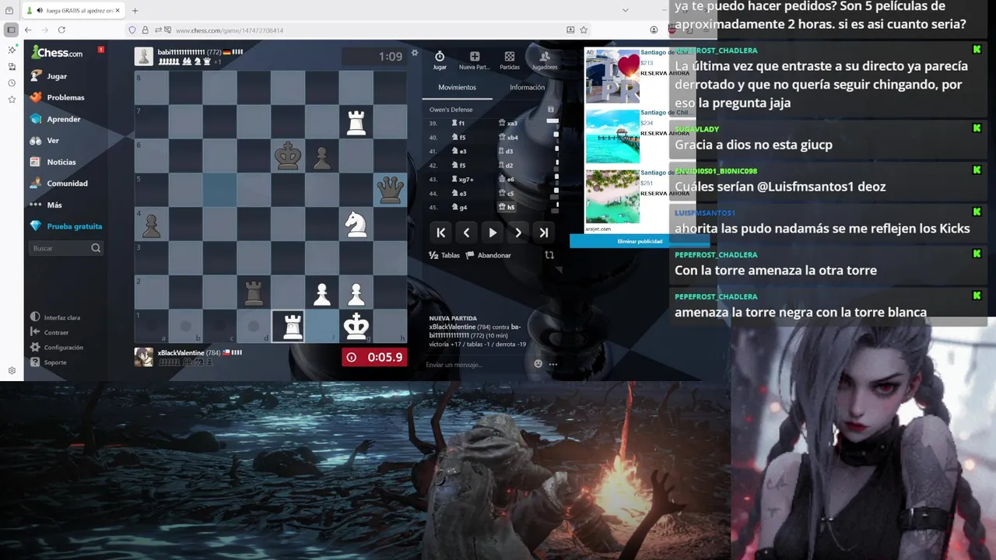Click the first Santiago de Chile ad image
Viewport: 996px width, 560px height.
(612, 76)
